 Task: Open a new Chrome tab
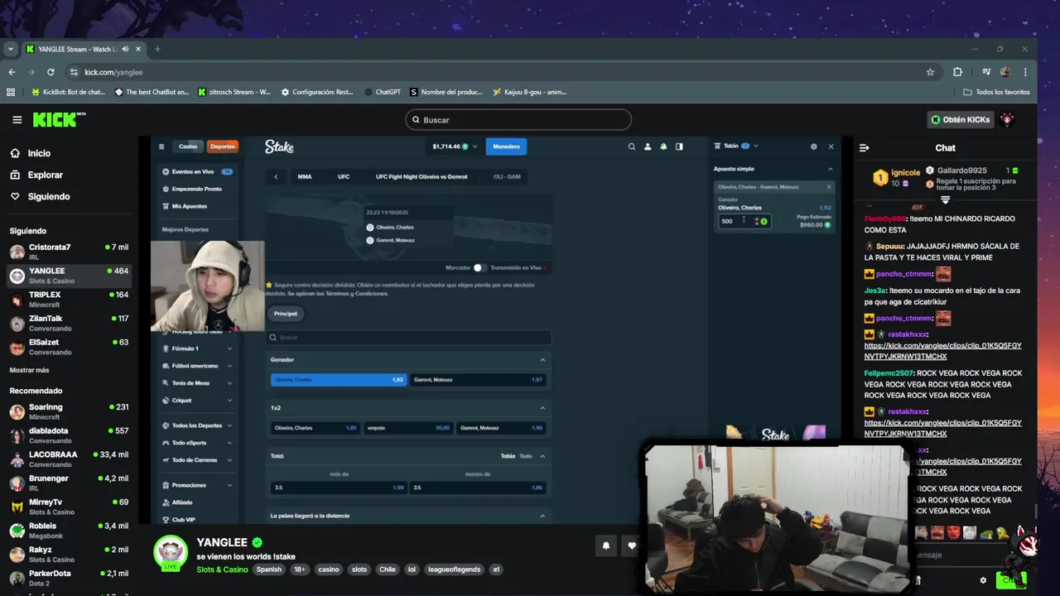(157, 49)
